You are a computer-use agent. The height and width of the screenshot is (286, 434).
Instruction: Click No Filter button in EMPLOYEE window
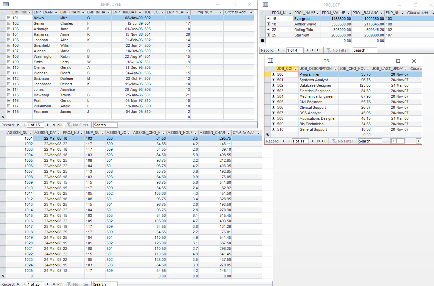tap(78, 125)
